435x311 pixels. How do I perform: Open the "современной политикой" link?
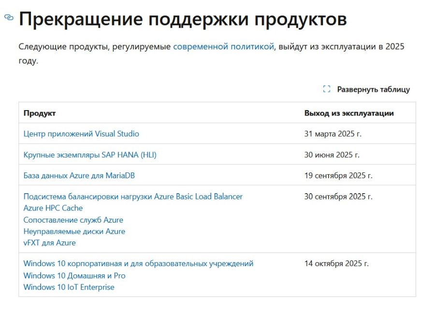[223, 47]
